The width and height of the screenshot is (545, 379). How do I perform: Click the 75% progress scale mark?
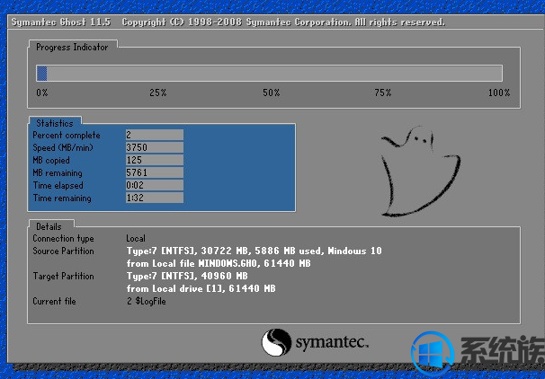(x=383, y=93)
